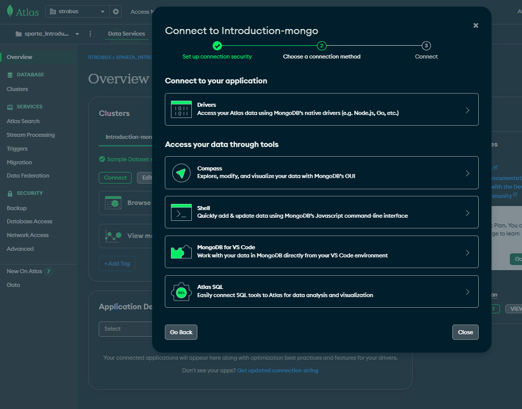Open Triggers in the sidebar

click(17, 149)
